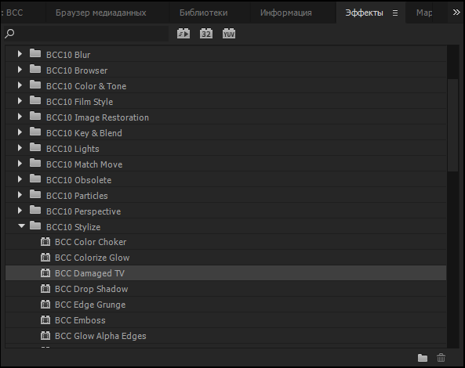Viewport: 465px width, 368px height.
Task: Click the search magnifier icon
Action: [x=9, y=34]
